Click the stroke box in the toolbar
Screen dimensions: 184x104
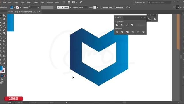coord(3,71)
